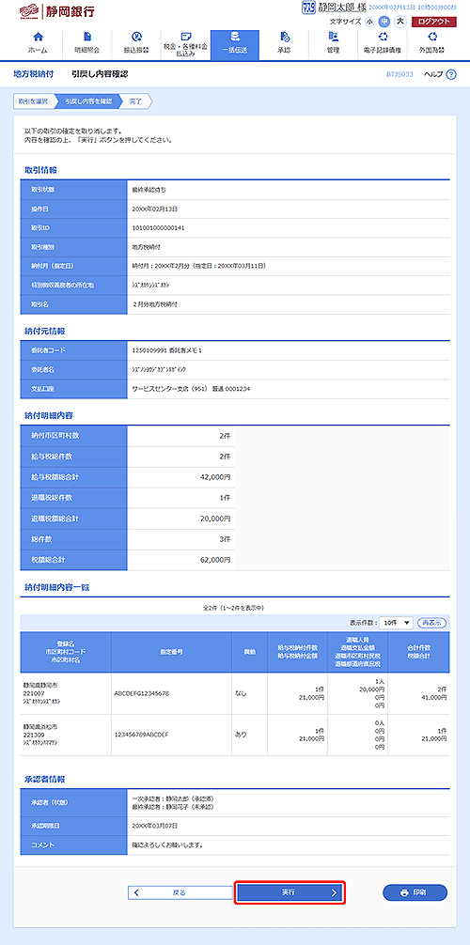Set font size to 小
Image resolution: width=470 pixels, height=945 pixels.
click(x=369, y=21)
